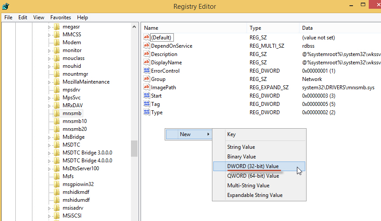This screenshot has height=221, width=381.
Task: Click the tree pane vertical scrollbar thumb
Action: (x=134, y=148)
